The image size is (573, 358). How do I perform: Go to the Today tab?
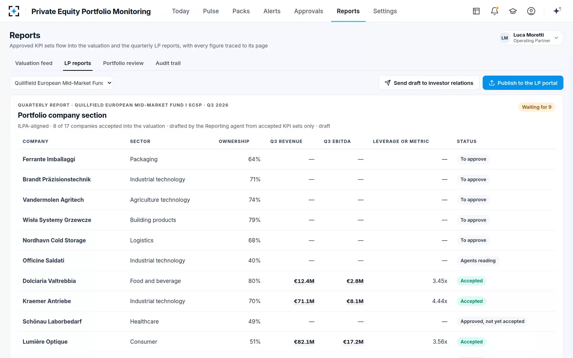tap(181, 11)
